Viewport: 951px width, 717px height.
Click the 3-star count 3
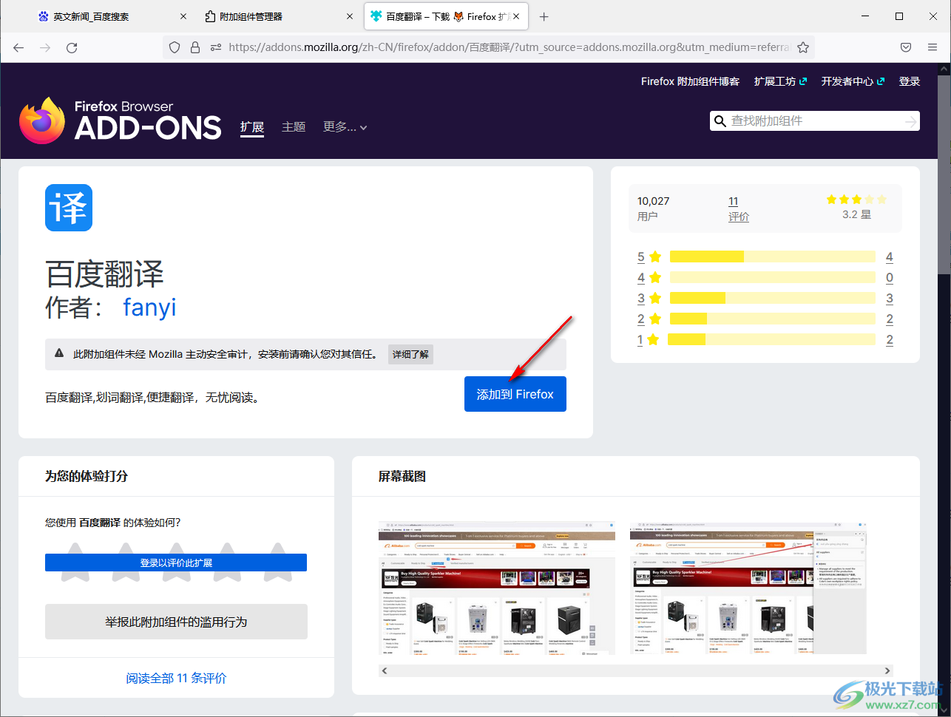[x=889, y=299]
